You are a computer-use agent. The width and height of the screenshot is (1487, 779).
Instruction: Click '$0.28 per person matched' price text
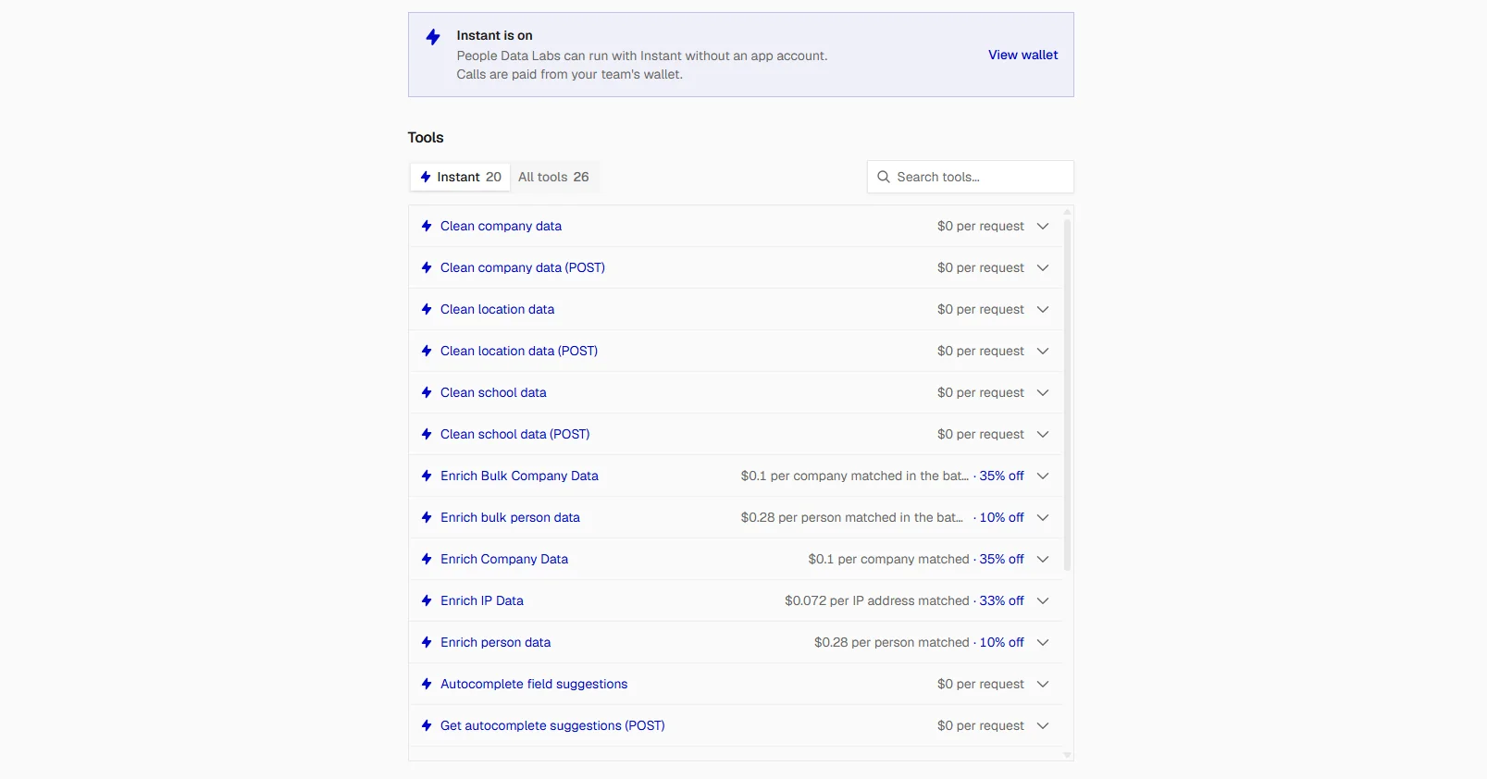[x=891, y=642]
